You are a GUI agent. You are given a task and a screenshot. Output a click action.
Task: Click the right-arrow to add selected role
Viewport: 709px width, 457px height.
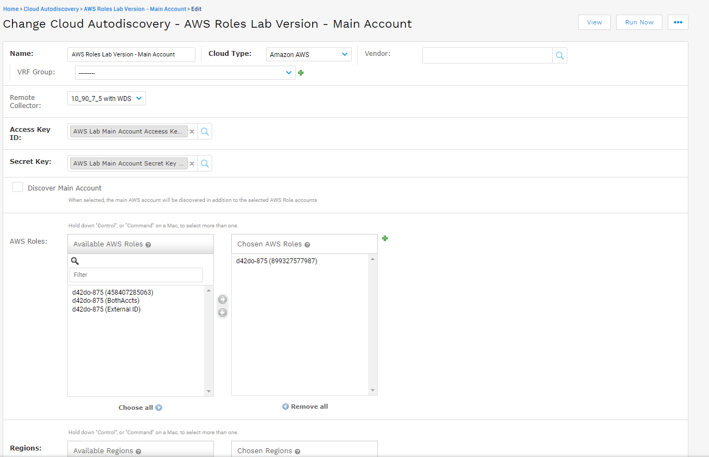pyautogui.click(x=223, y=299)
